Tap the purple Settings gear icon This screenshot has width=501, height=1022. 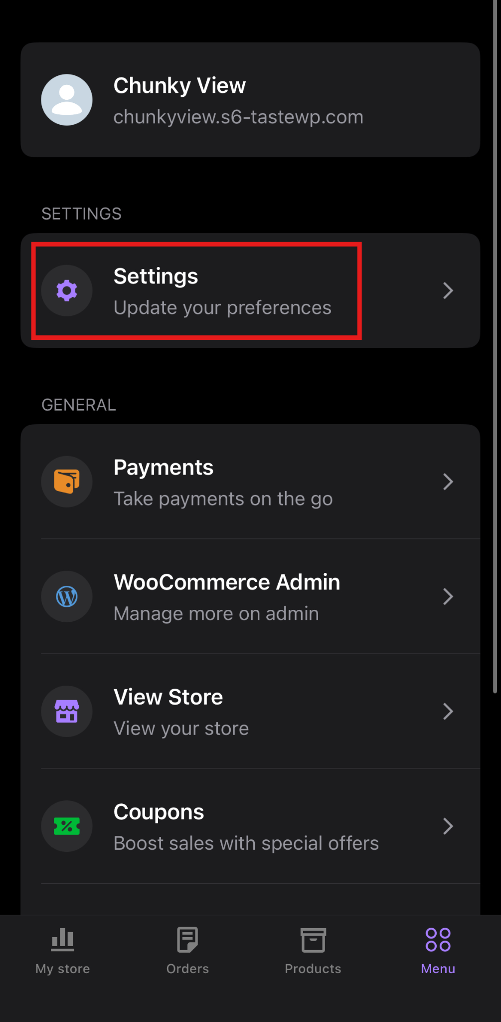[x=67, y=290]
